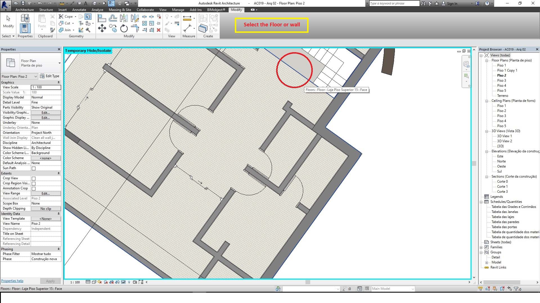Viewport: 540px width, 303px height.
Task: Toggle the Annotation Crop checkbox
Action: tap(34, 189)
